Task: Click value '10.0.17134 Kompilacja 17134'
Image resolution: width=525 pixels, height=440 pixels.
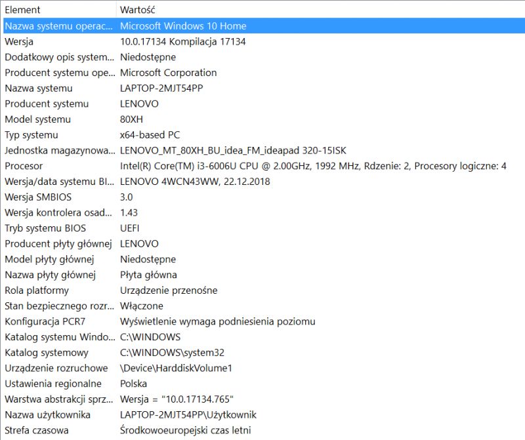Action: 183,41
